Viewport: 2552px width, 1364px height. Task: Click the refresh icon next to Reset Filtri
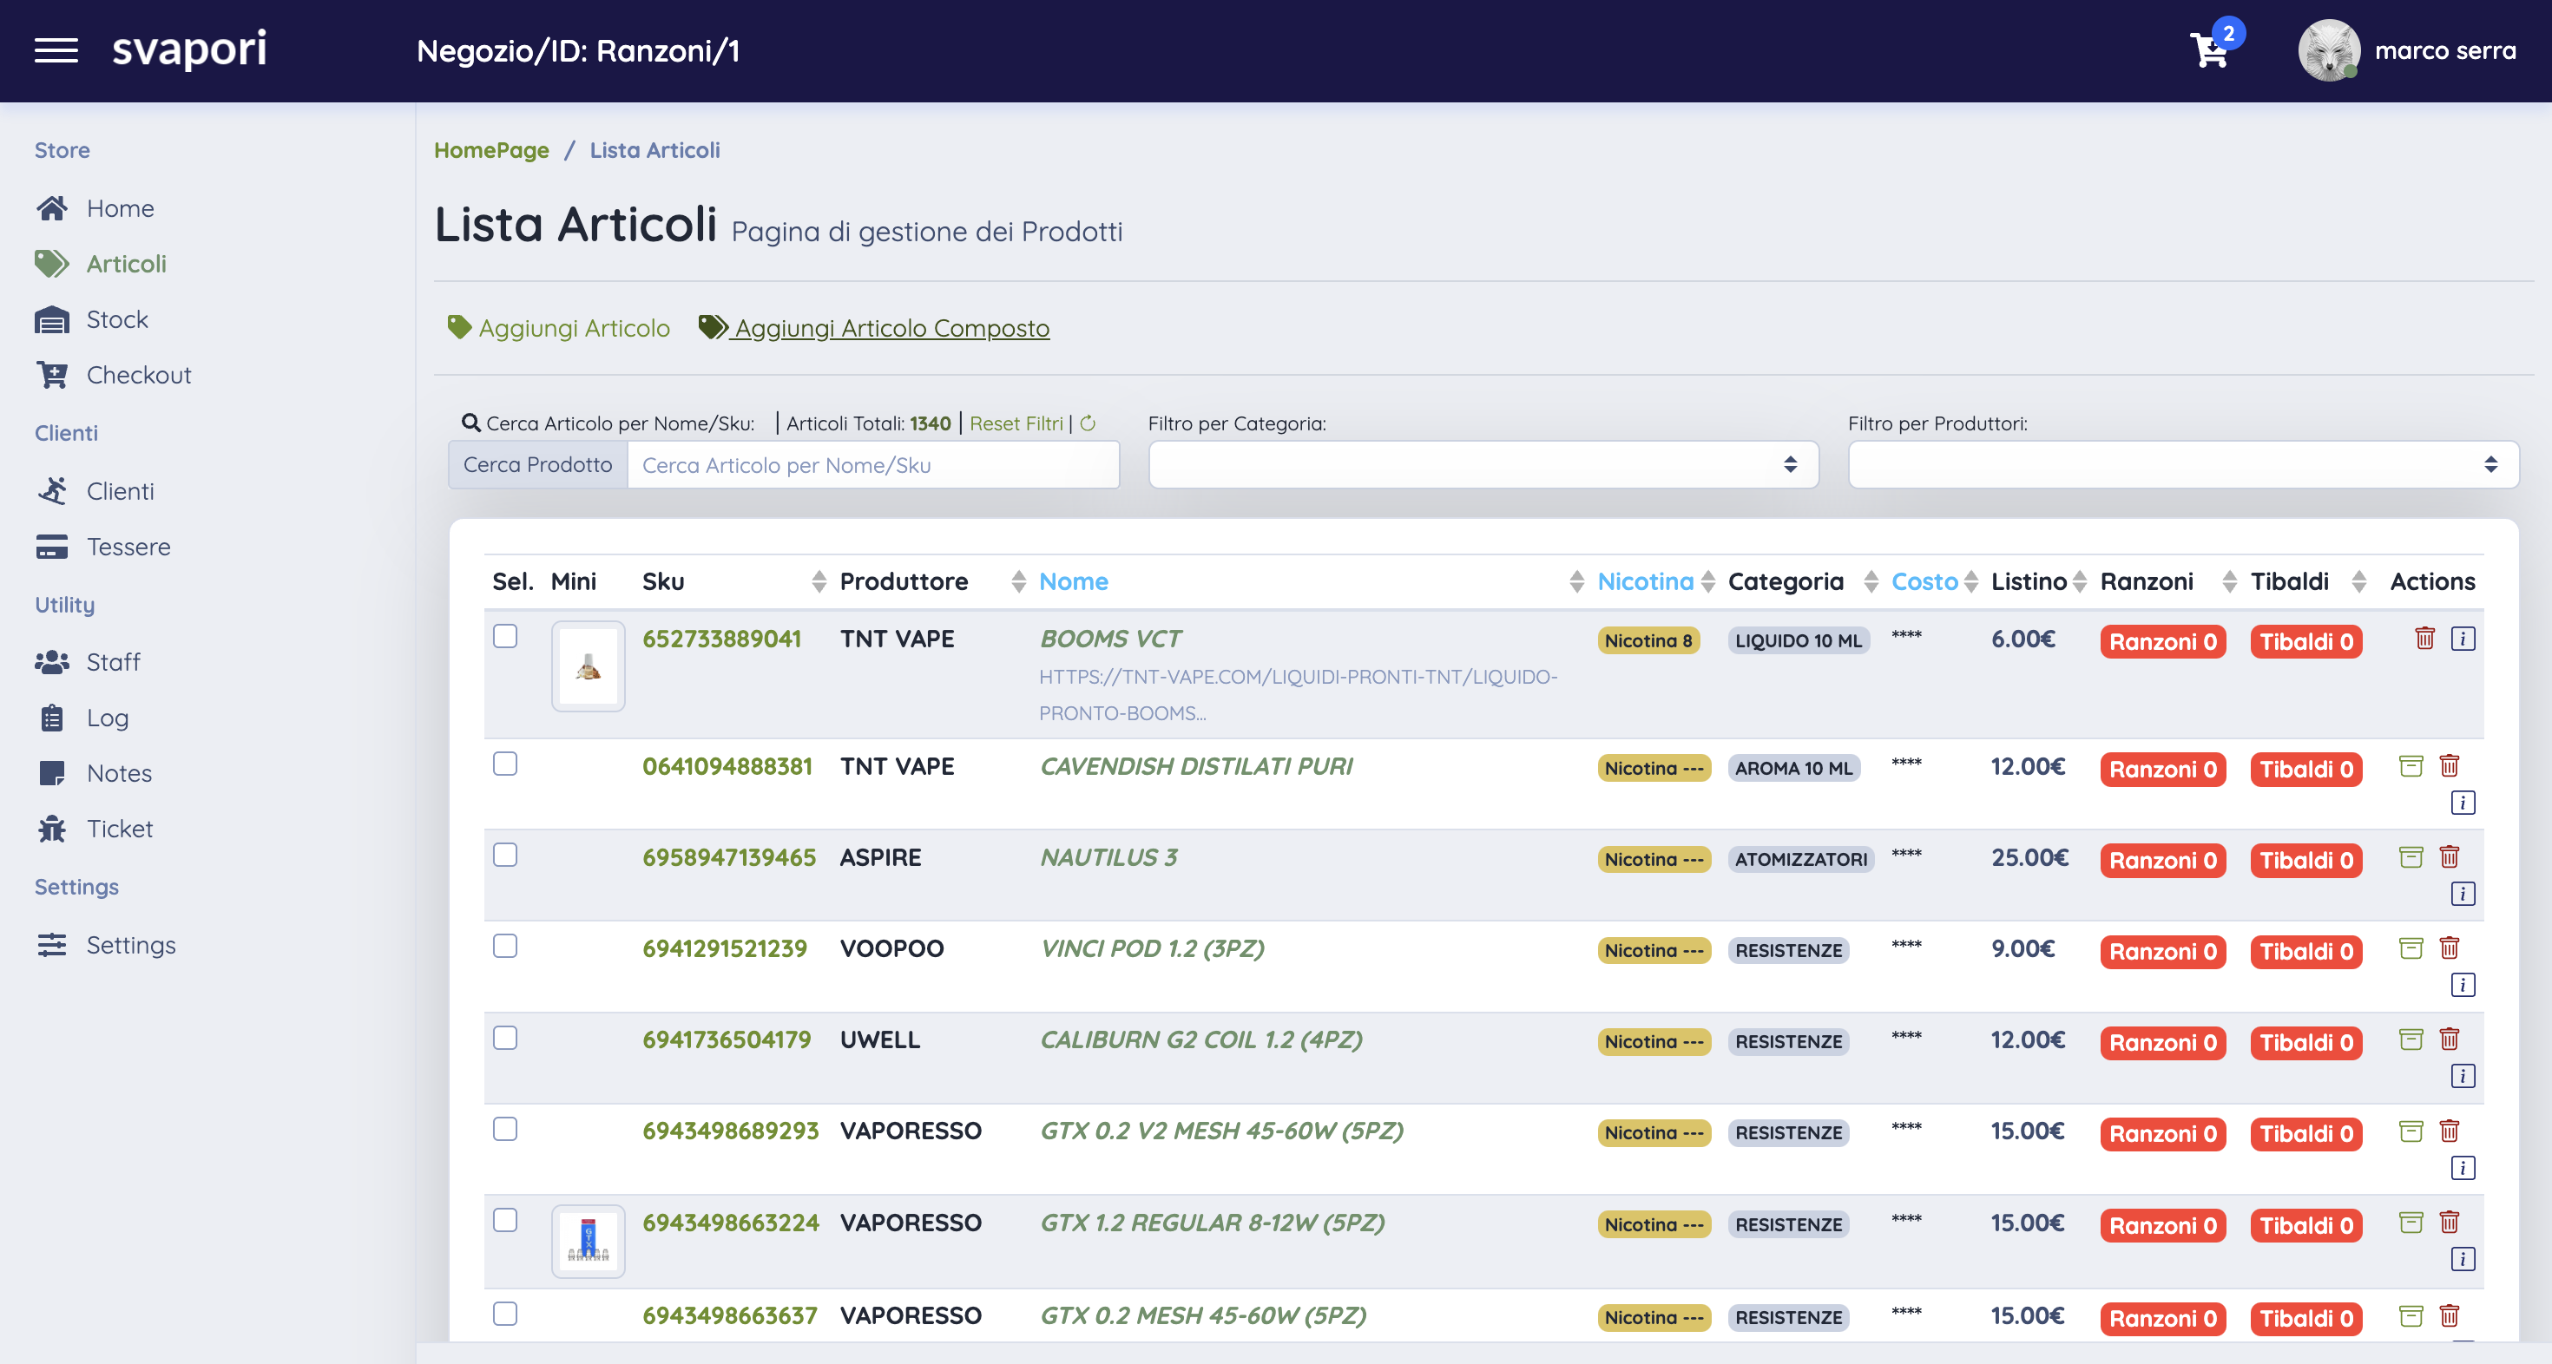[x=1088, y=424]
